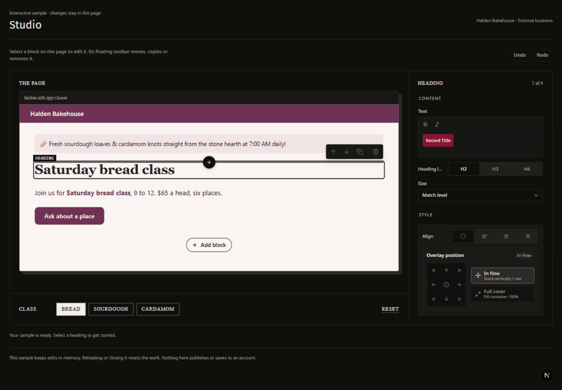
Task: Set overlay position to top-left arrow
Action: tap(434, 271)
